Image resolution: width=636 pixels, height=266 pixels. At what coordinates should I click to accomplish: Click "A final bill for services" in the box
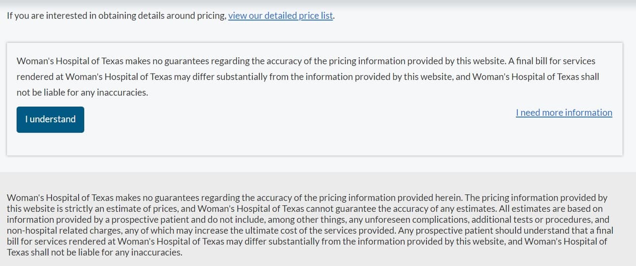click(x=552, y=61)
